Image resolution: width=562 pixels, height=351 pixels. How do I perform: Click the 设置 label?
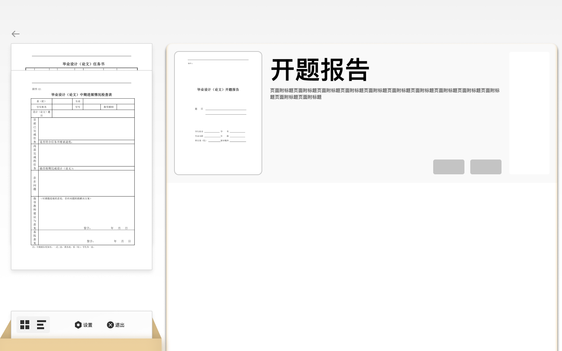pyautogui.click(x=88, y=325)
